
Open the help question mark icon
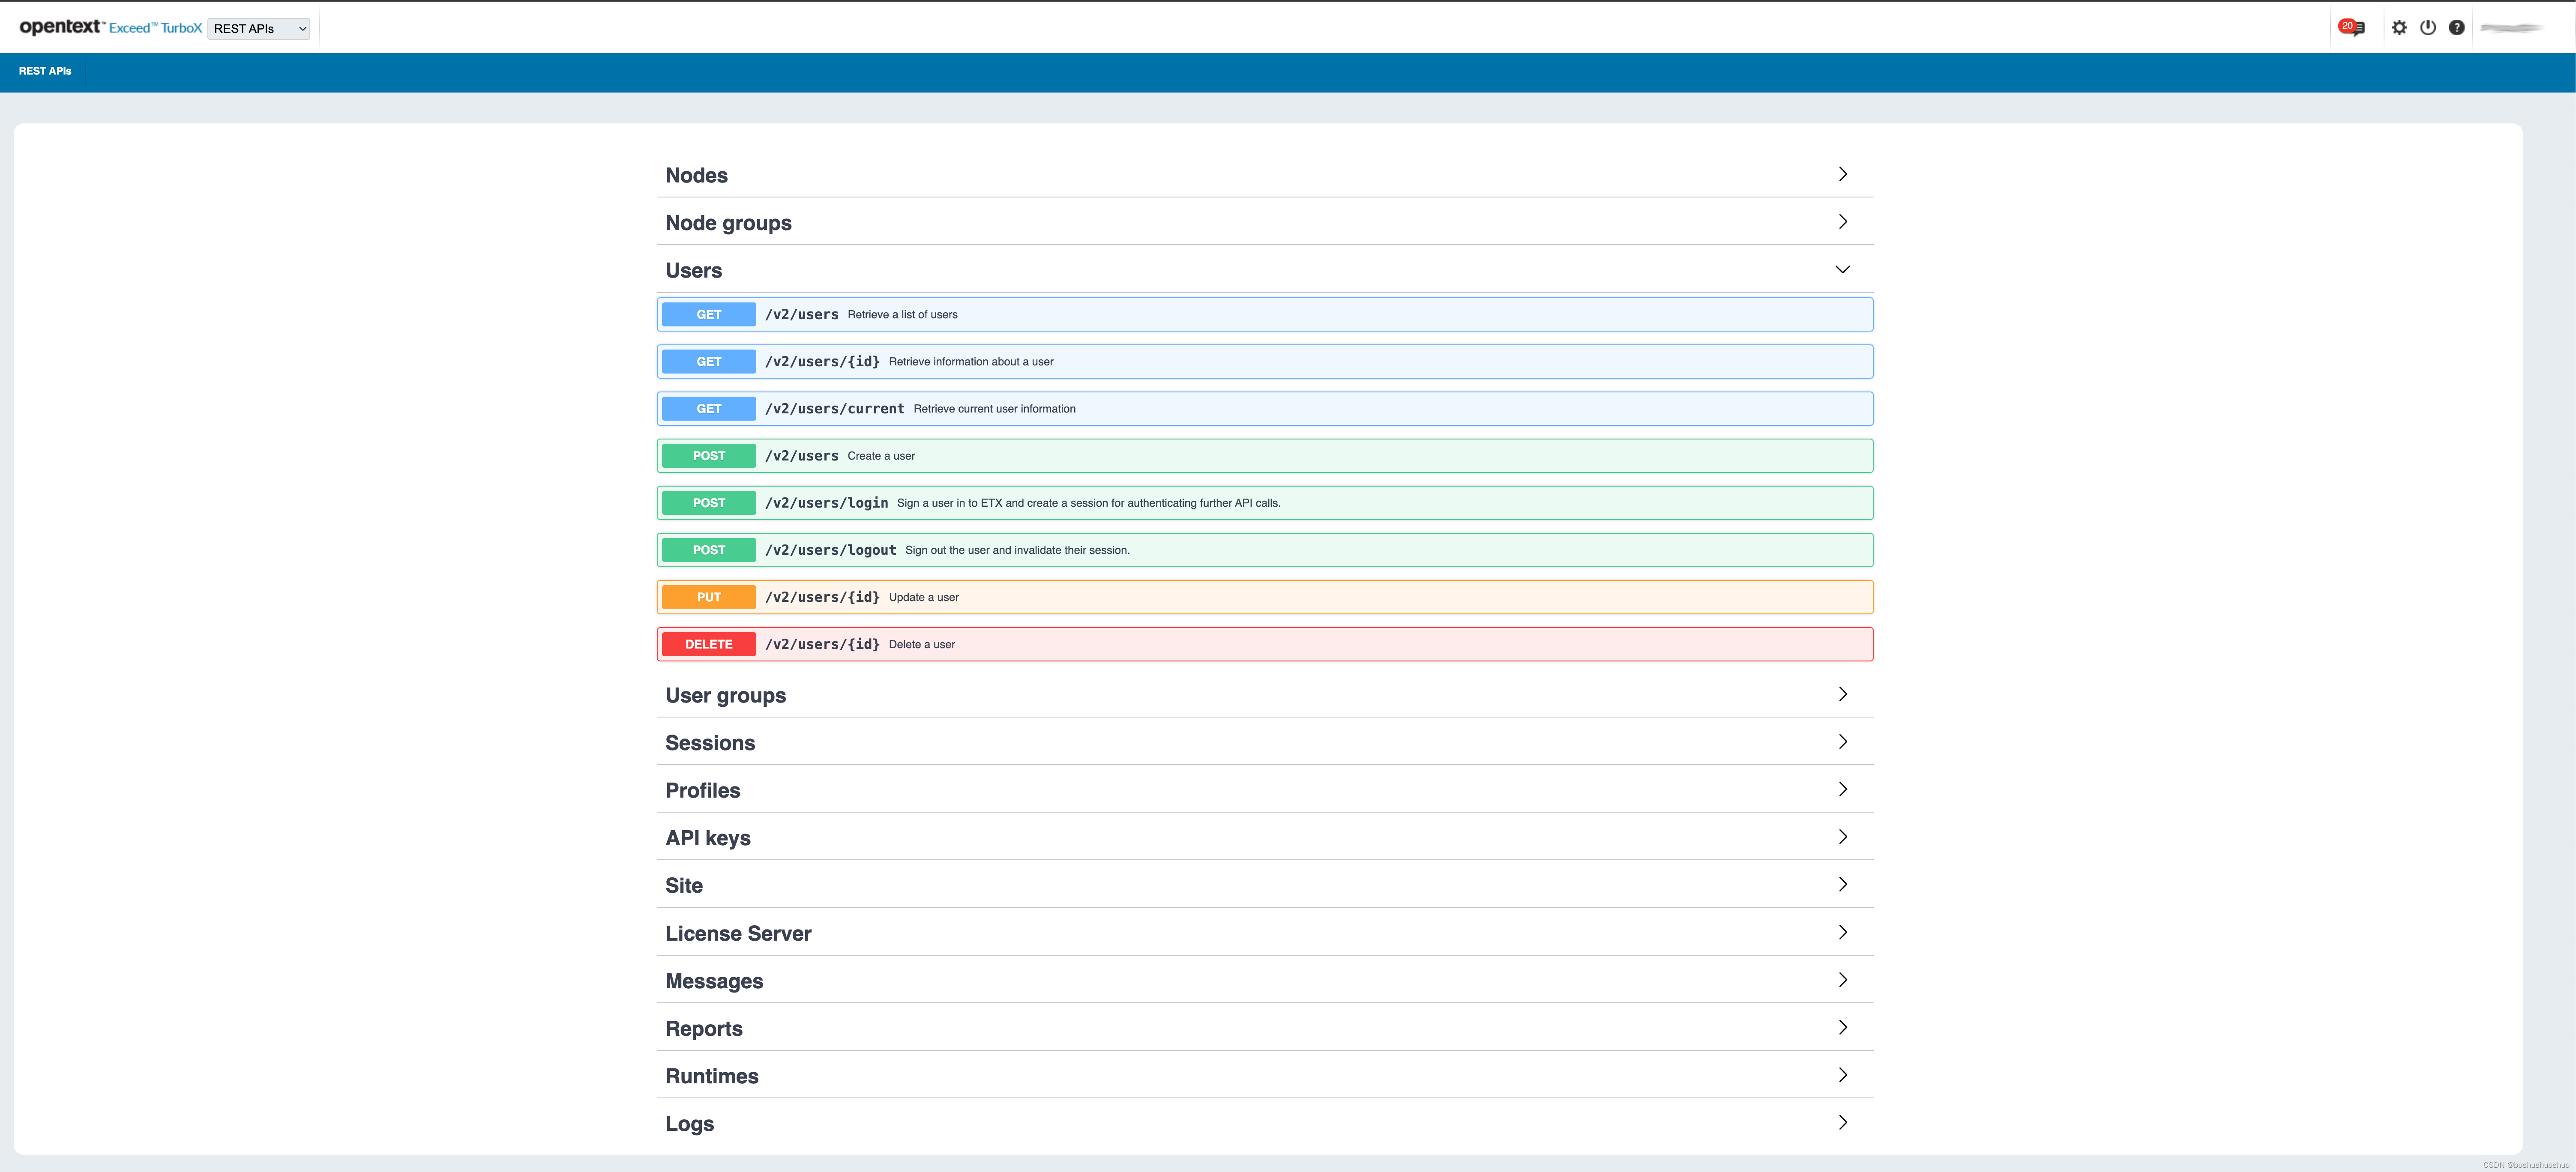pos(2456,28)
